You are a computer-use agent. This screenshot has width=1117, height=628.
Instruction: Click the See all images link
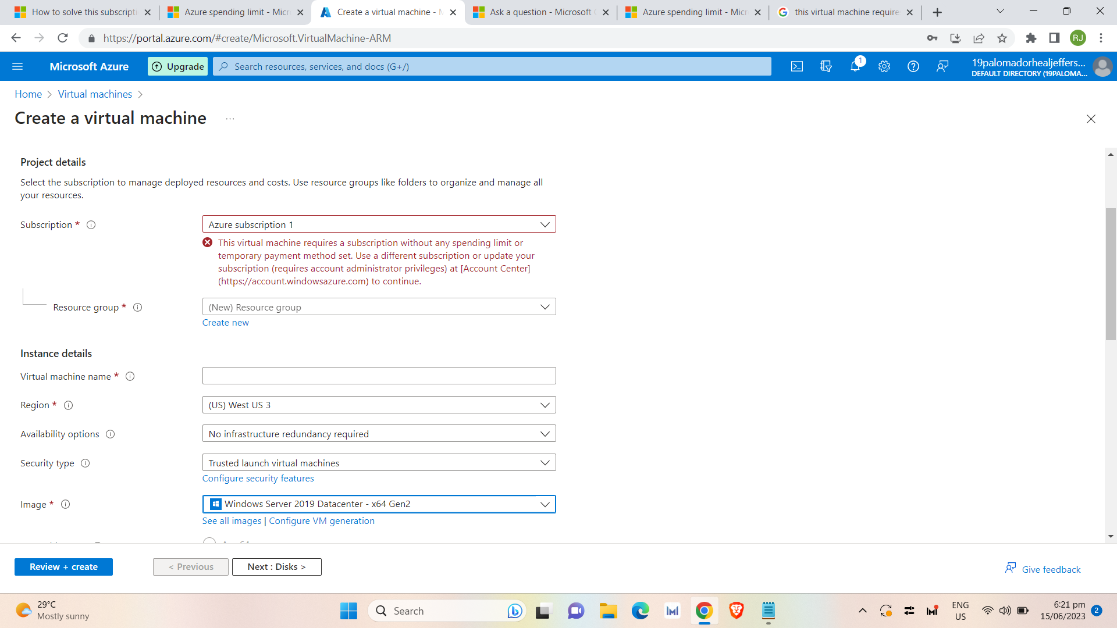(232, 521)
